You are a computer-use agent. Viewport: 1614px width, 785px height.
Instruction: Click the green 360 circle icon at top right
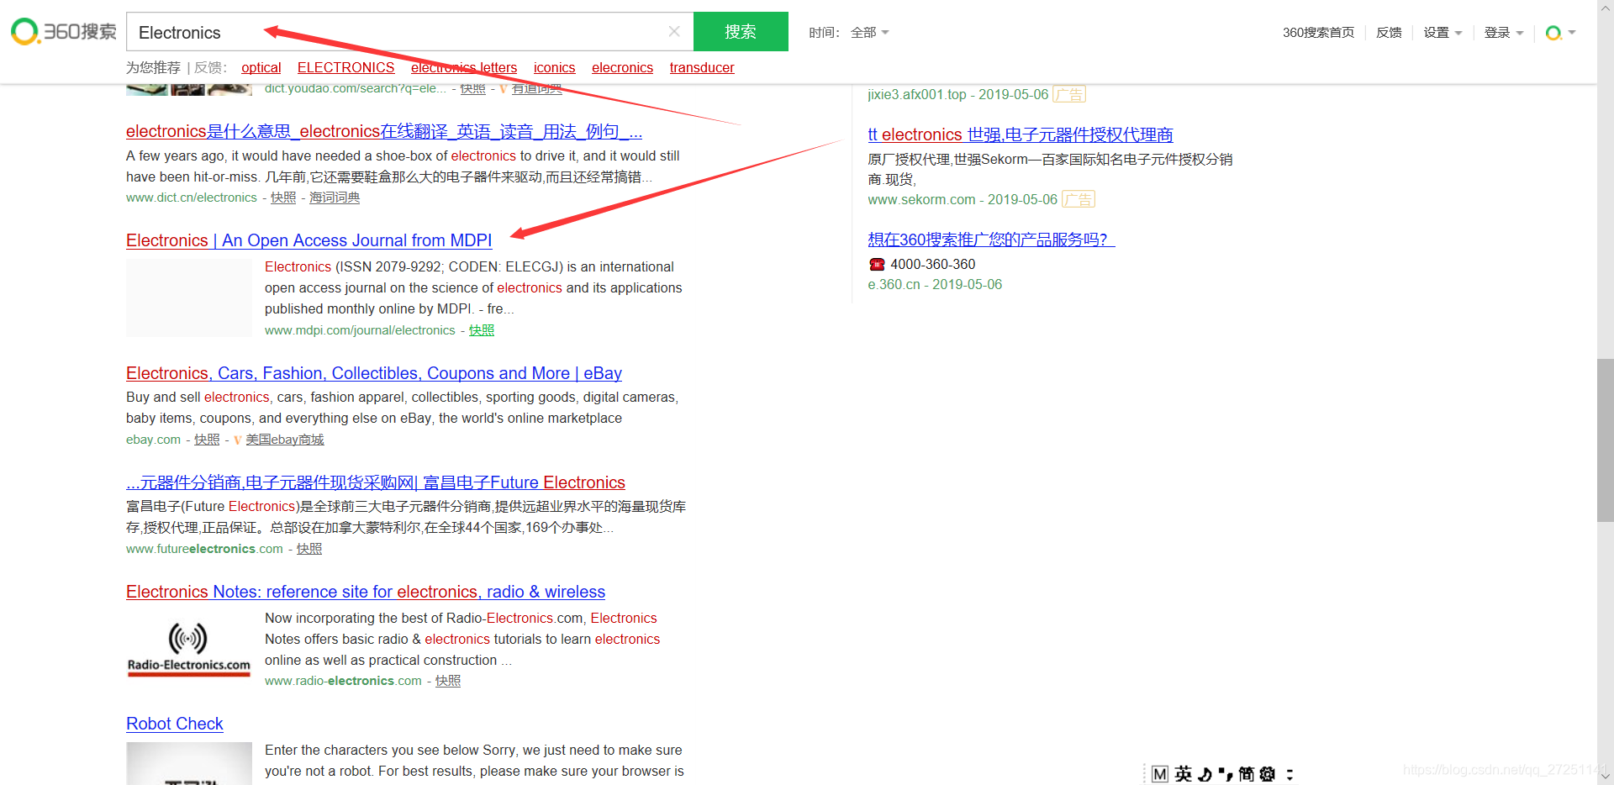pos(1553,33)
